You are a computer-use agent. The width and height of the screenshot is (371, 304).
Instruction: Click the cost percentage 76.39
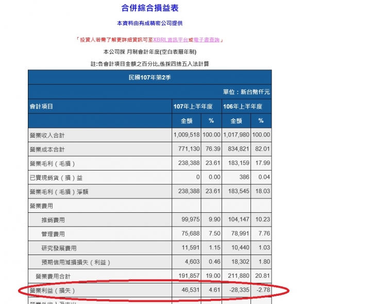click(x=213, y=149)
